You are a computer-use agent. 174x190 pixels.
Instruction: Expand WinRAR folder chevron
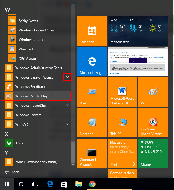coord(67,124)
